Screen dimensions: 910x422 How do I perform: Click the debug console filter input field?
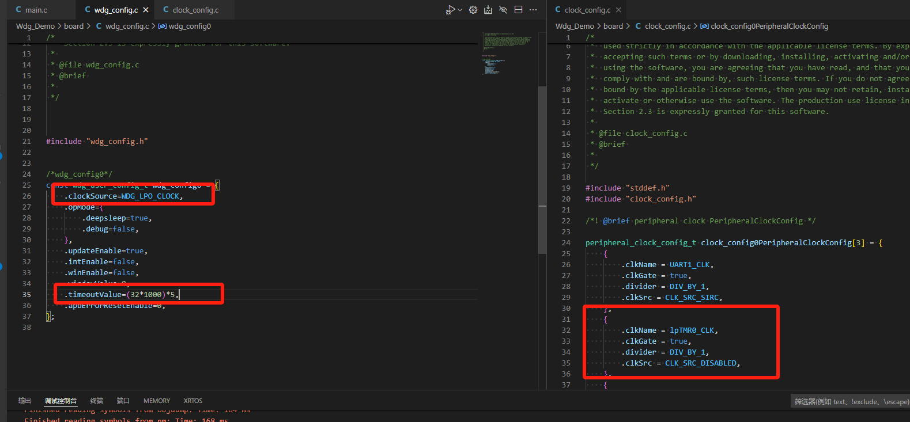coord(850,401)
